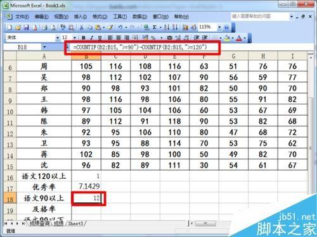Open the 文件(F) menu
The width and height of the screenshot is (317, 237).
point(22,16)
